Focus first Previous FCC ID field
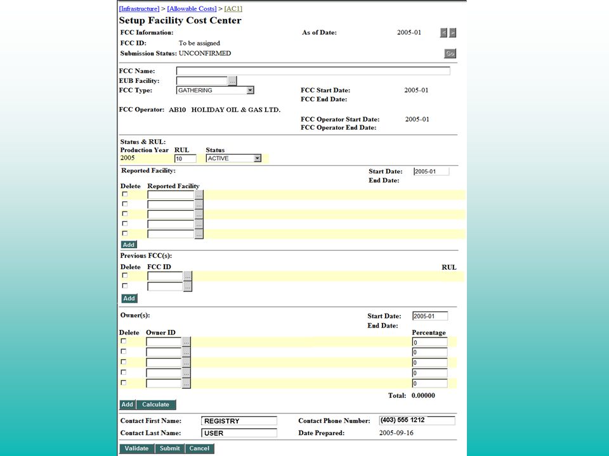This screenshot has width=609, height=456. (x=165, y=276)
